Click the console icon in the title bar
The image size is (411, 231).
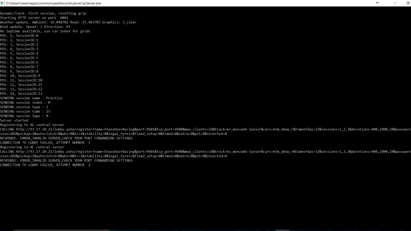pos(3,3)
